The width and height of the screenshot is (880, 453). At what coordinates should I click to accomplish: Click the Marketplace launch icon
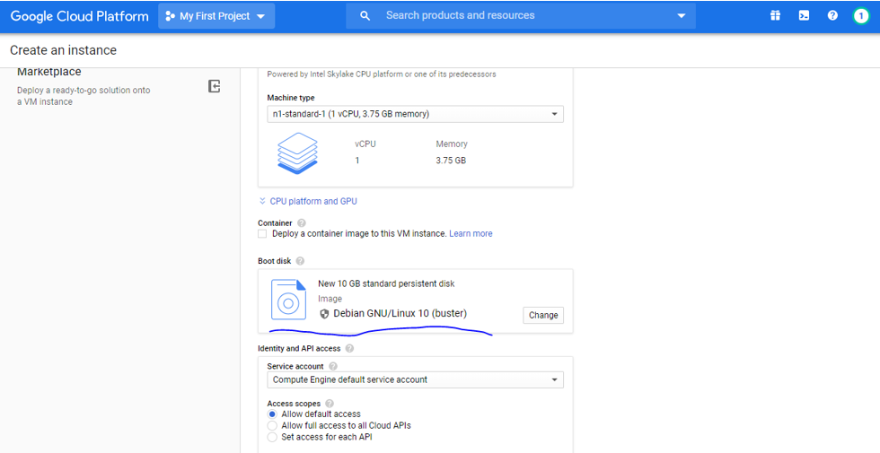(x=214, y=86)
